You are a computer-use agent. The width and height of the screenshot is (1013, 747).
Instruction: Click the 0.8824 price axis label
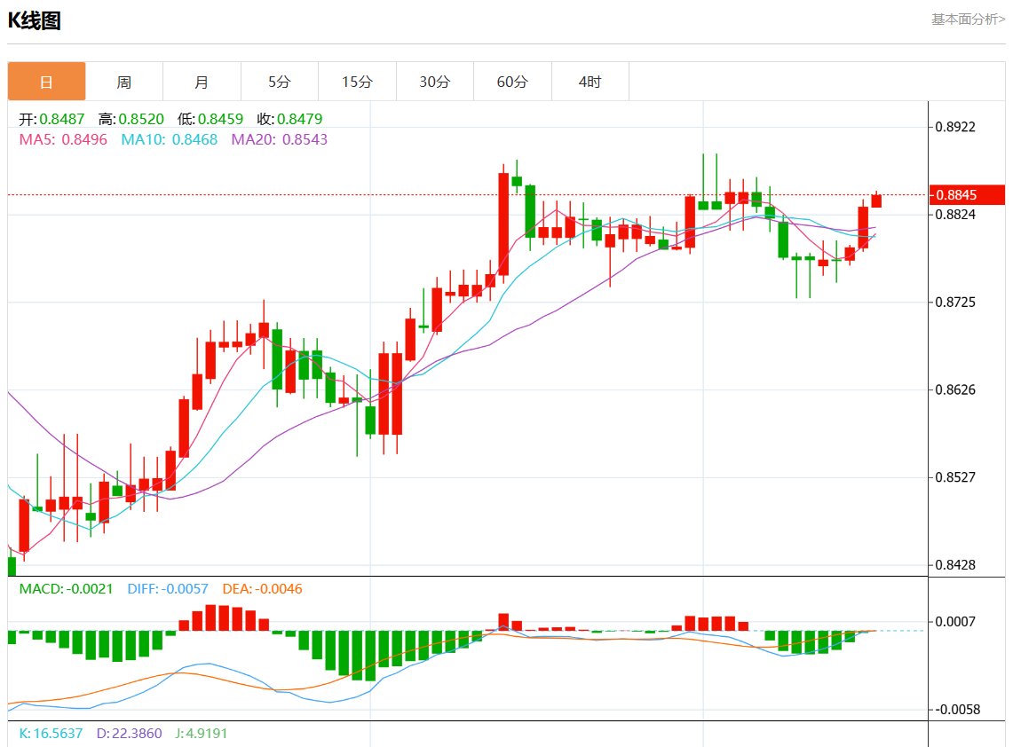coord(955,215)
